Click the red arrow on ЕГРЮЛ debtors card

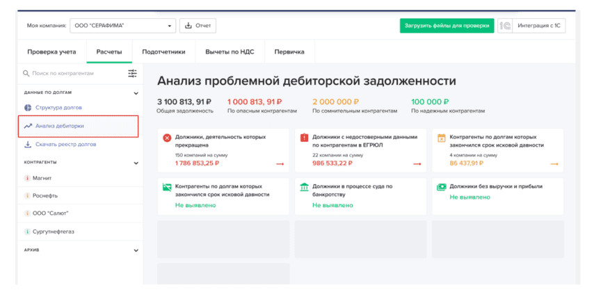417,164
